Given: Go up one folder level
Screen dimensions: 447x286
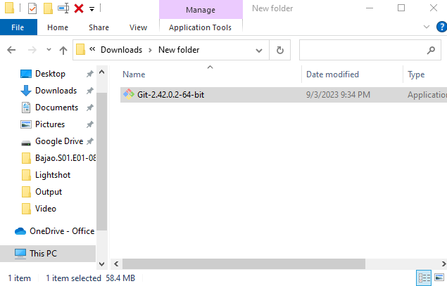Looking at the screenshot, I should point(63,50).
